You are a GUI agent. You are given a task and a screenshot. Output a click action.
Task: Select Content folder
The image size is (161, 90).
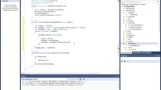(x=131, y=21)
